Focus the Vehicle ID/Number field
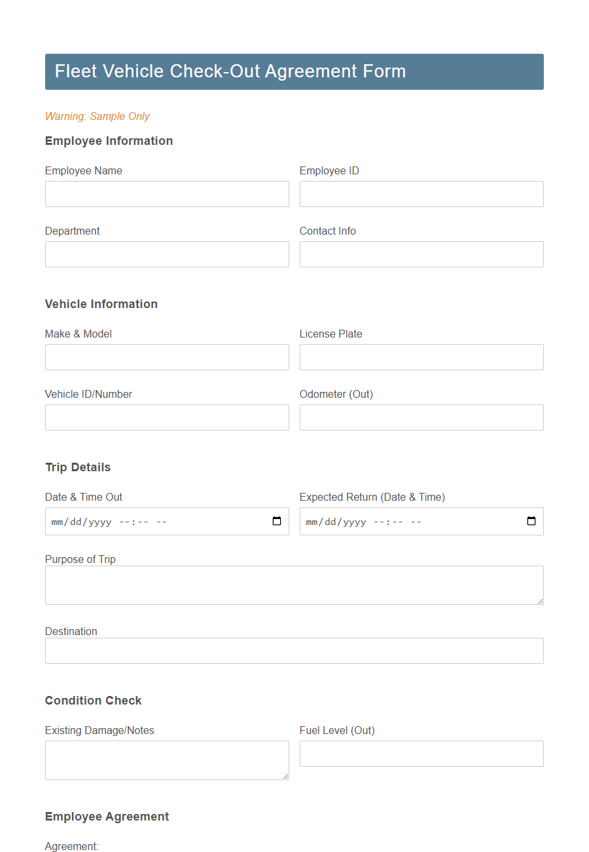Viewport: 589px width, 852px height. pos(167,417)
